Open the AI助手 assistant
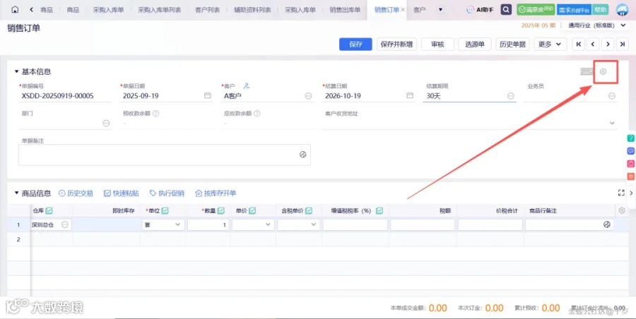Screen dimensions: 636x319 tap(480, 9)
